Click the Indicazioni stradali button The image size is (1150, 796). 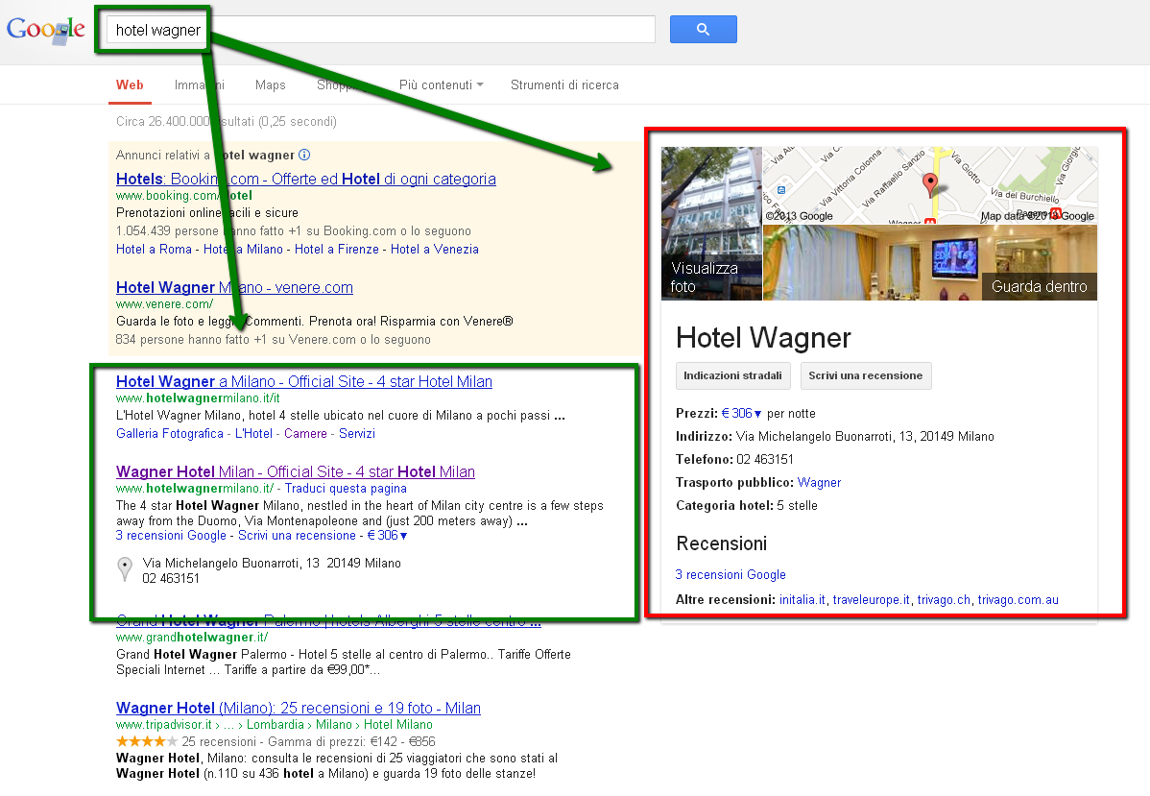pyautogui.click(x=732, y=375)
